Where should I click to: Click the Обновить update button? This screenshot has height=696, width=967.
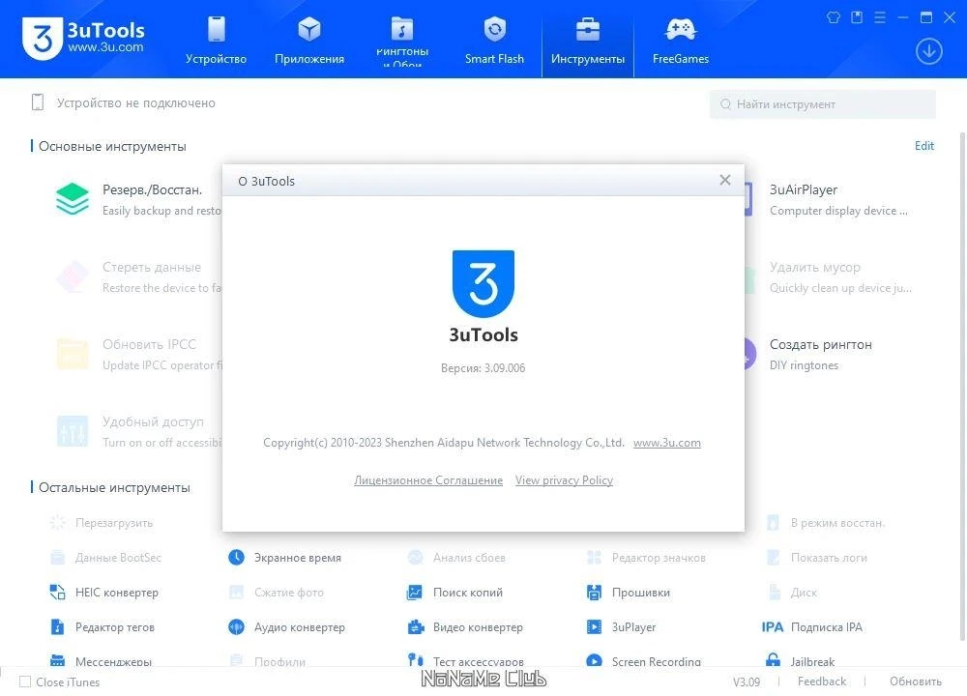[915, 681]
